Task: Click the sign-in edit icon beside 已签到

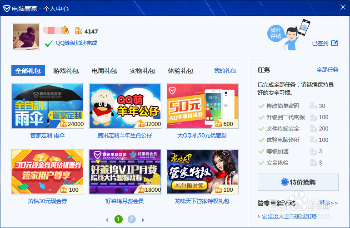Action: (335, 43)
